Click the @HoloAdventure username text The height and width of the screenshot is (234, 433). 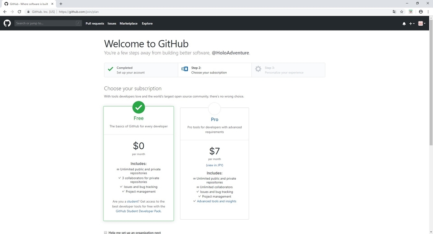pos(231,53)
